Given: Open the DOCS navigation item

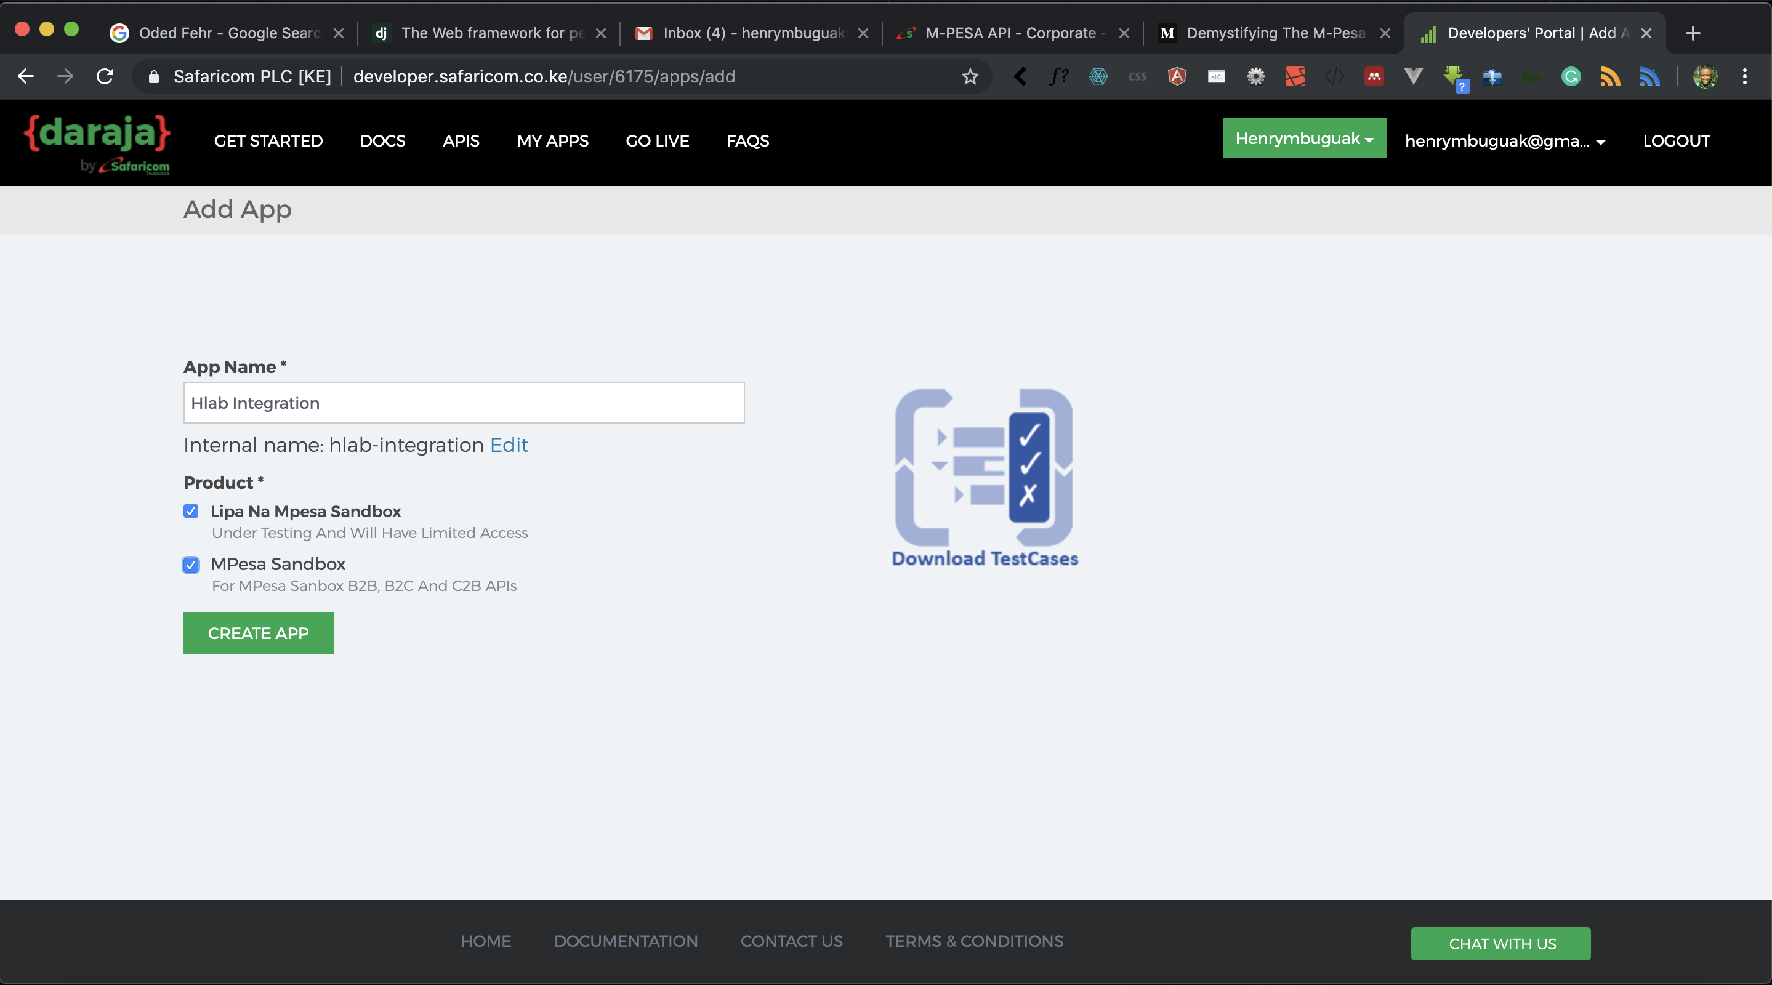Looking at the screenshot, I should point(382,141).
